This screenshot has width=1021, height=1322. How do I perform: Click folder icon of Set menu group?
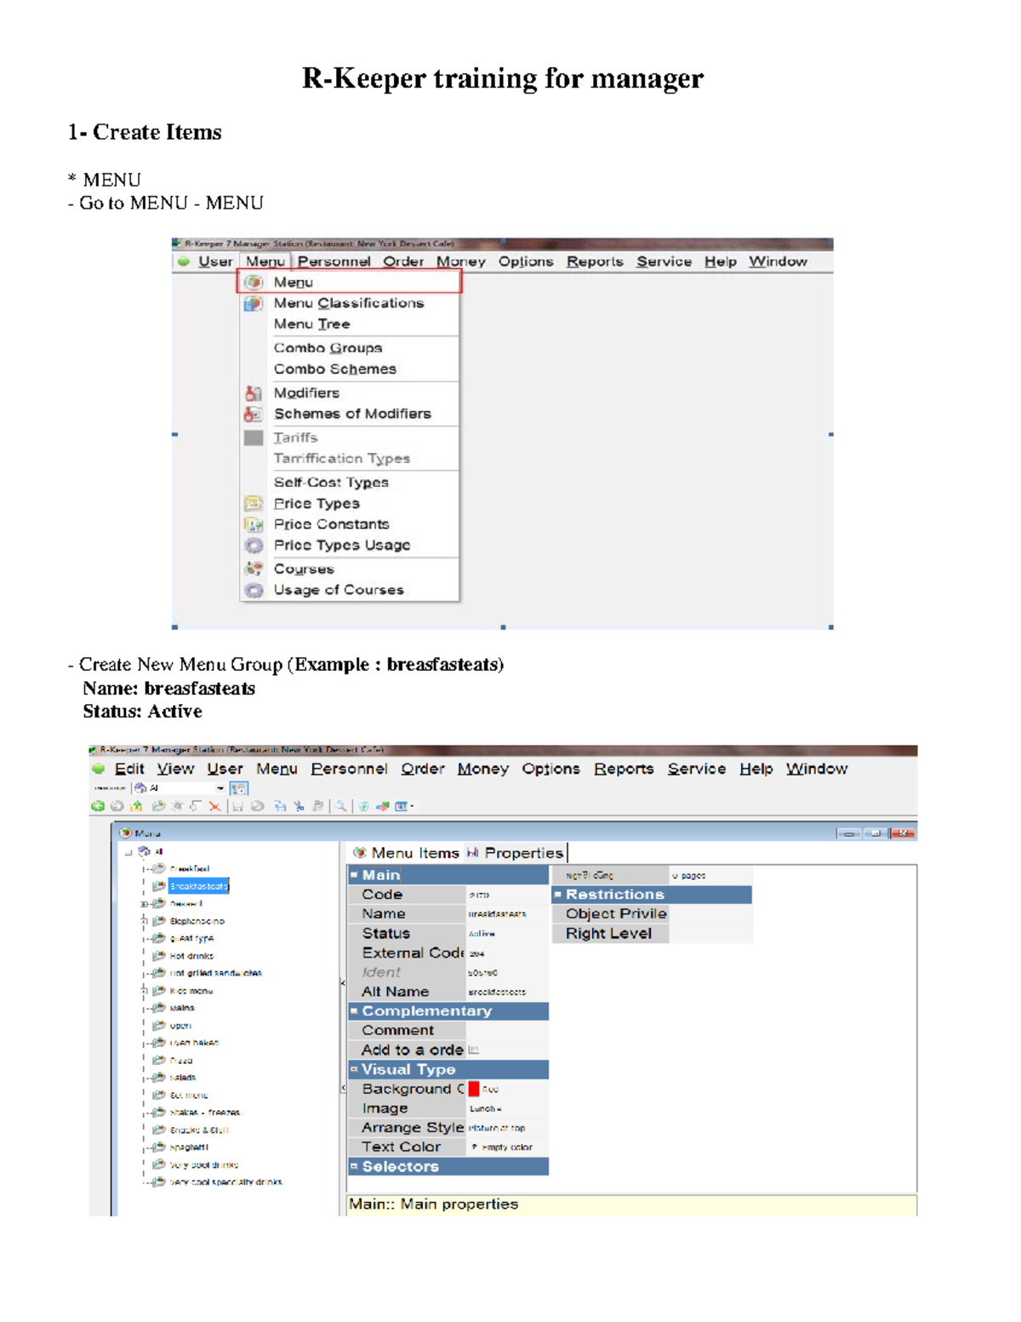159,1096
